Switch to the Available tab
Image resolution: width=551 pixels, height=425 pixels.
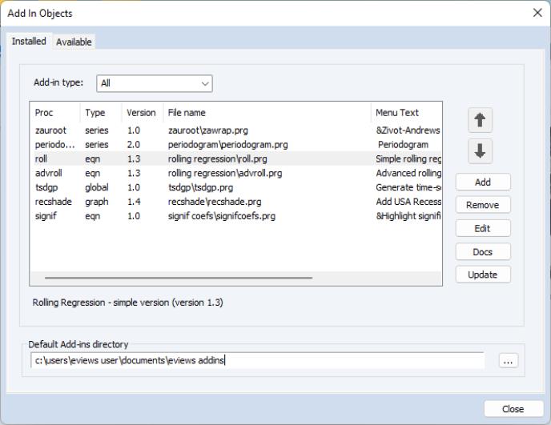pos(74,42)
